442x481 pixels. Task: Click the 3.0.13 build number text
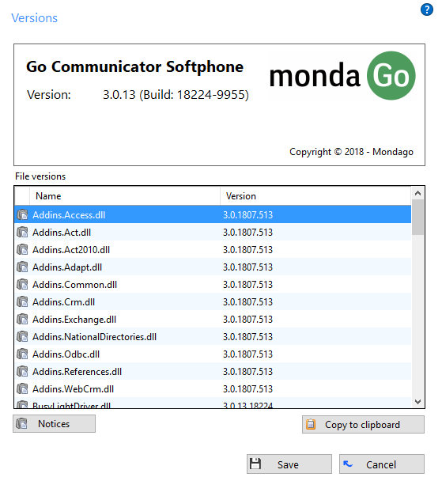pos(176,95)
